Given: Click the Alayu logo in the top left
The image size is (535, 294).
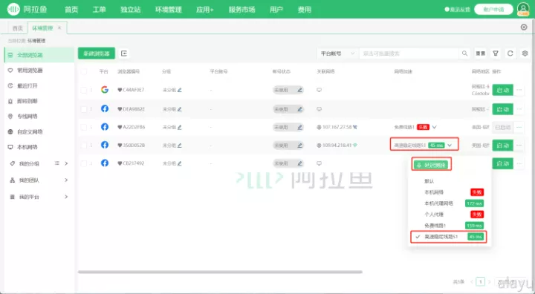Looking at the screenshot, I should point(27,9).
